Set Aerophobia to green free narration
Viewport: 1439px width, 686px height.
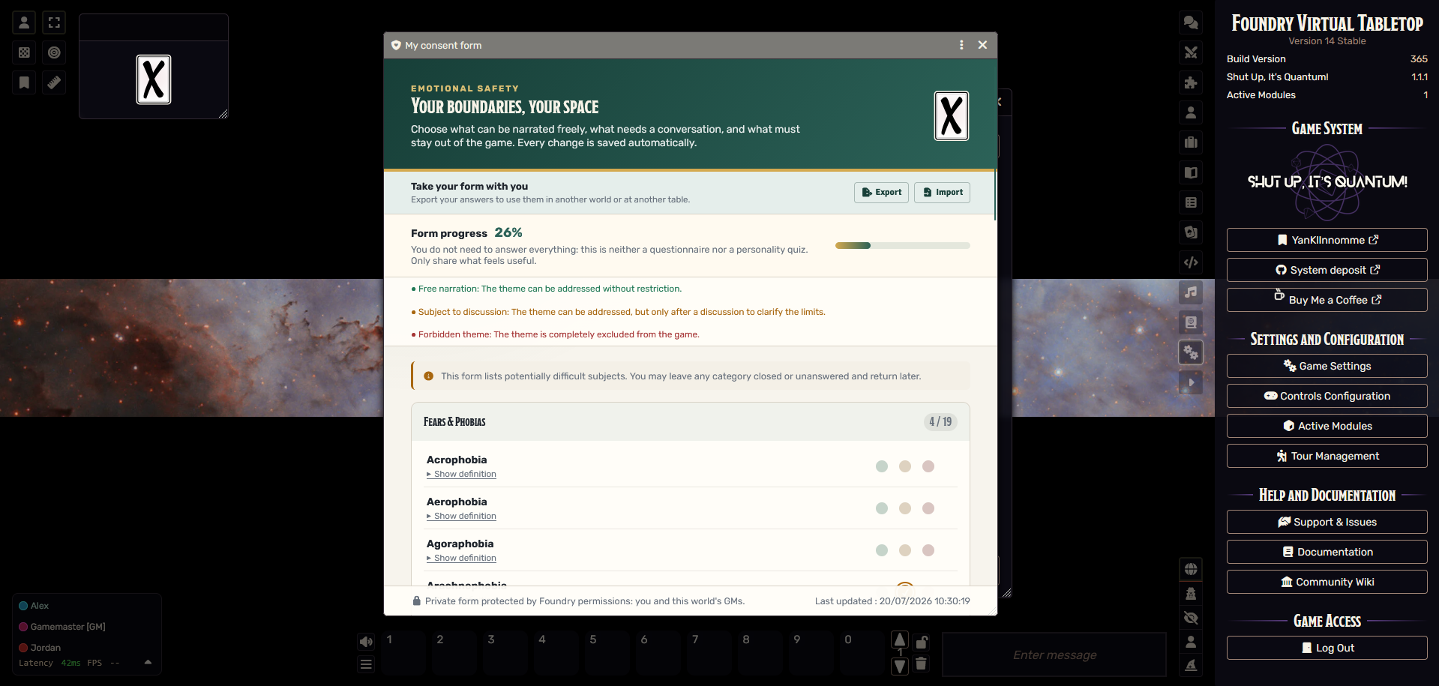click(882, 508)
